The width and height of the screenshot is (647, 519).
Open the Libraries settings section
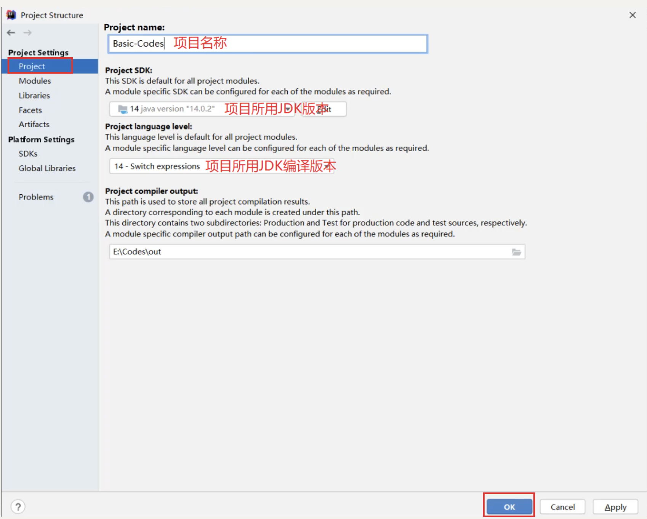pyautogui.click(x=34, y=96)
